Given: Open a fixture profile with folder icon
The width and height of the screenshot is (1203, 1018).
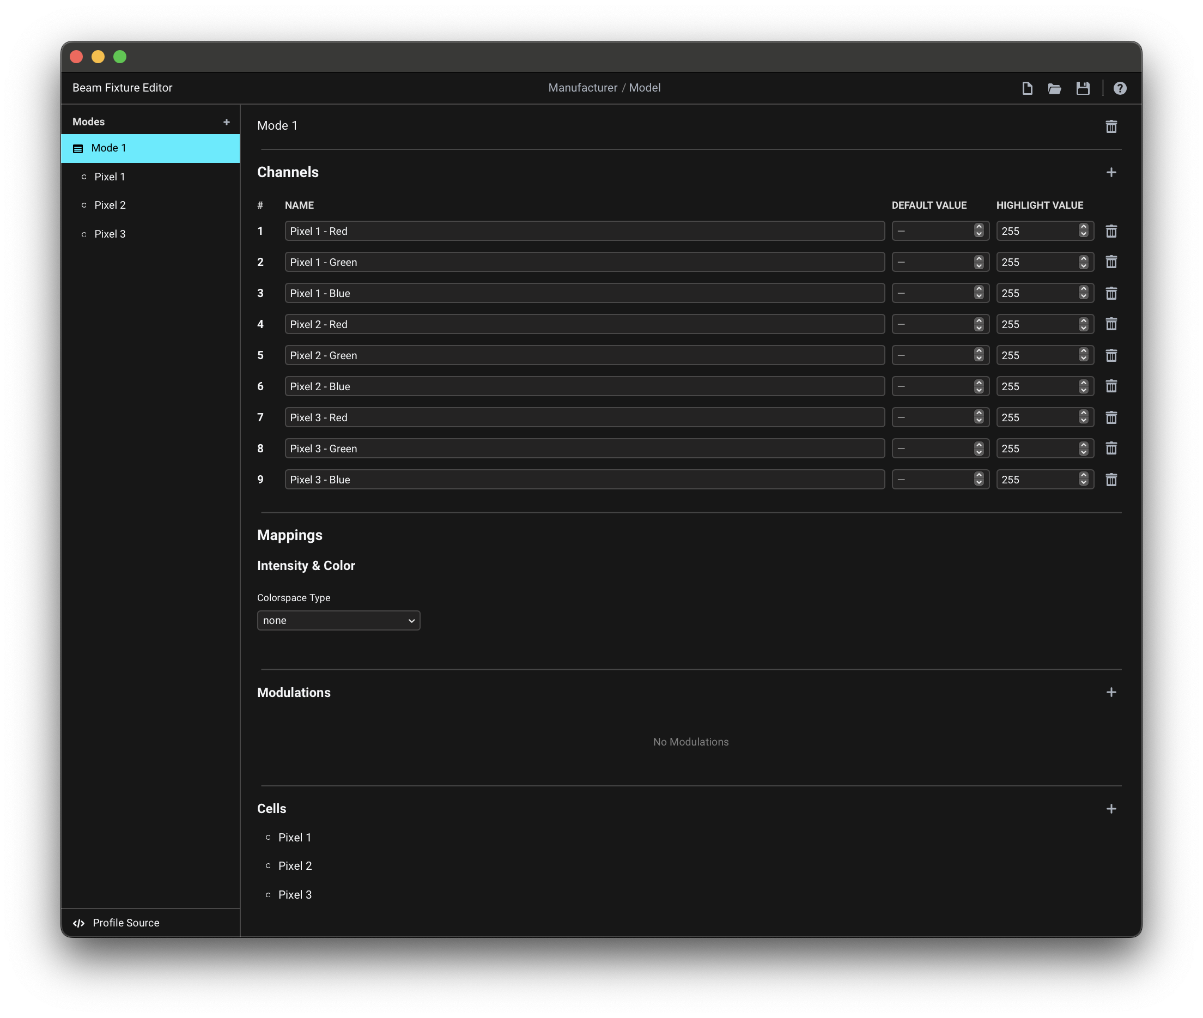Looking at the screenshot, I should click(1055, 88).
